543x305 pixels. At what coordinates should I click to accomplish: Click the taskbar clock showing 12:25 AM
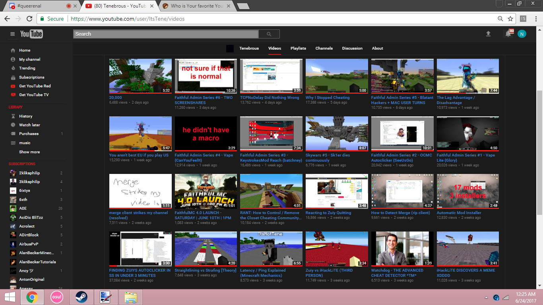point(525,297)
